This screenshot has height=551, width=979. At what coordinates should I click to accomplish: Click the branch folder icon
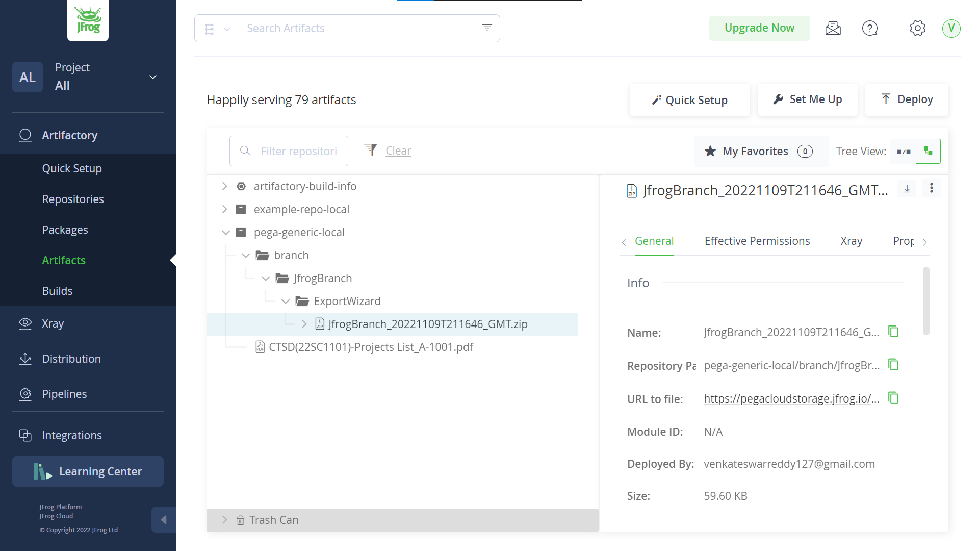click(x=262, y=255)
